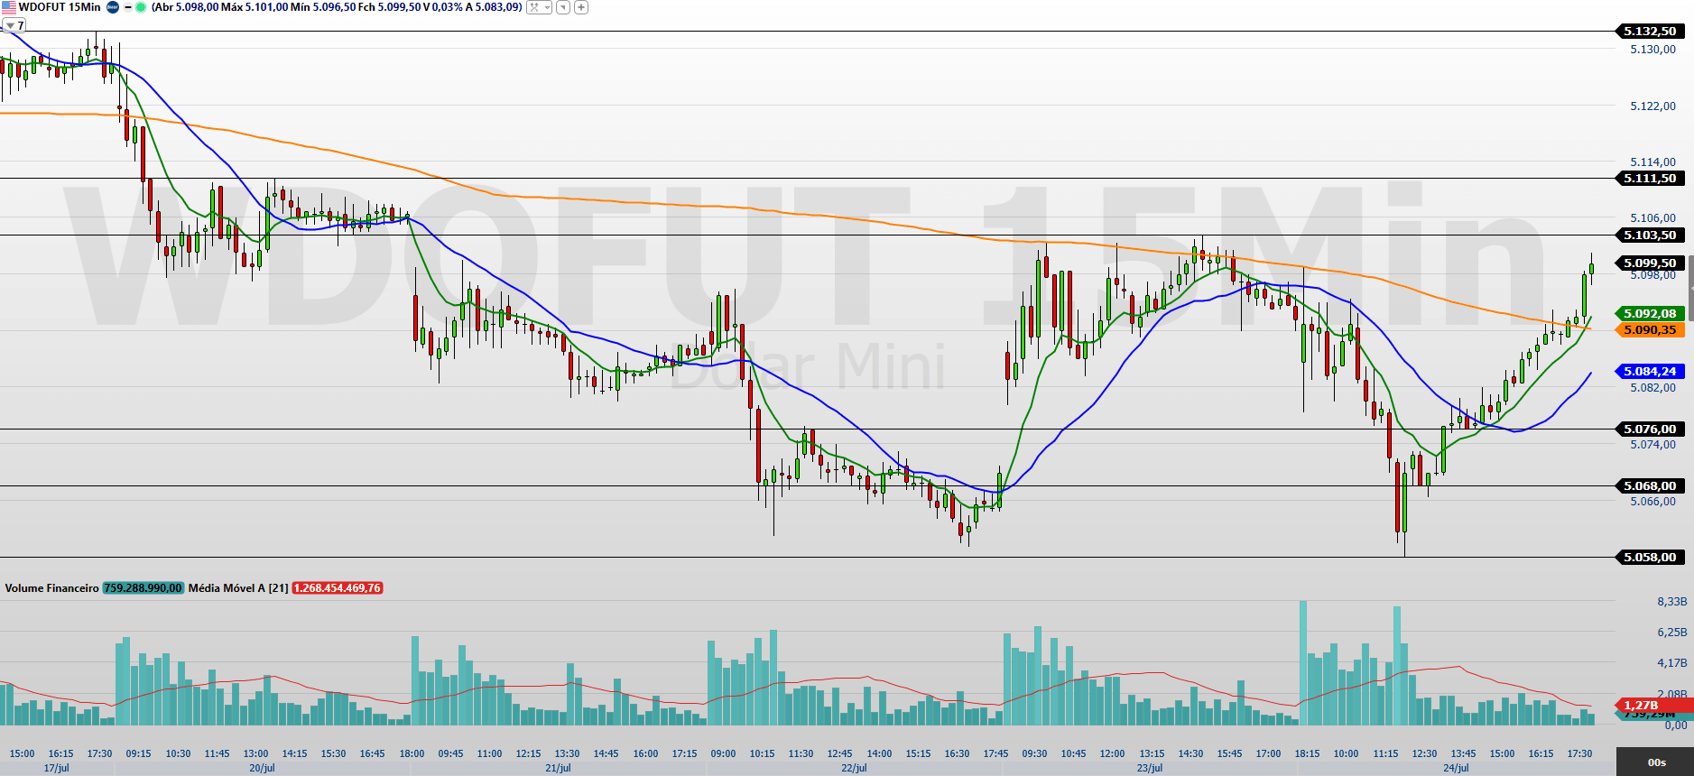Click the 24/jul date label on time axis
Screen dimensions: 1694x776
pyautogui.click(x=1456, y=768)
